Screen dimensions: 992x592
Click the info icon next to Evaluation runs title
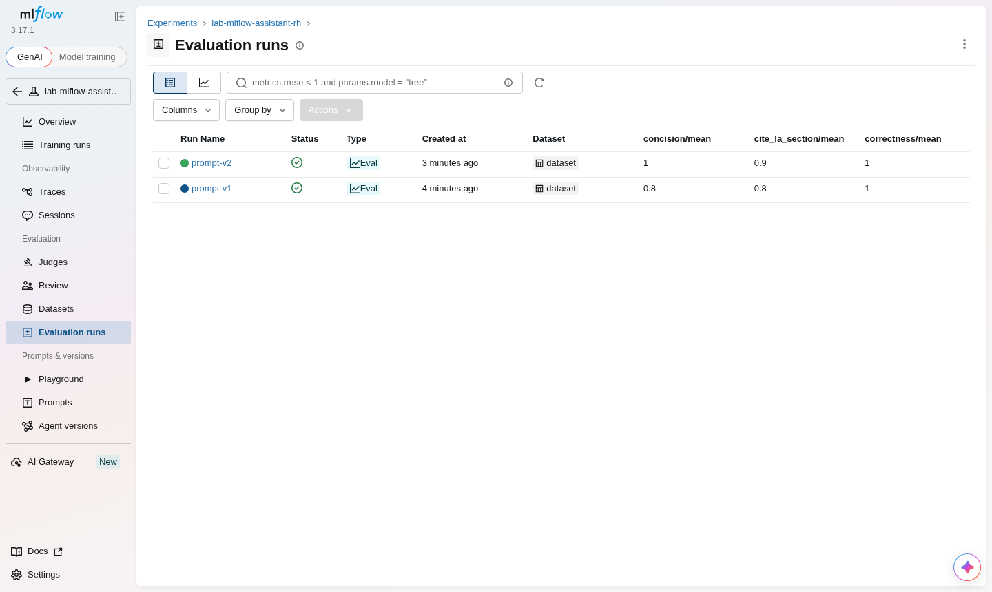point(300,45)
